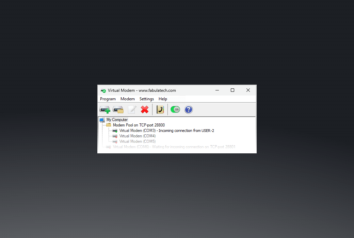Screen dimensions: 354x238
Task: Select Modem Pool on TCP-port 28800
Action: pyautogui.click(x=139, y=125)
